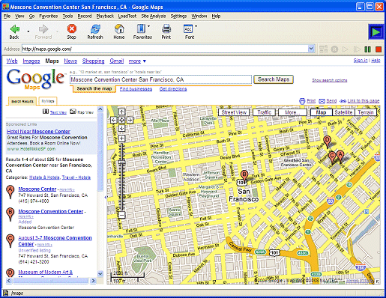The width and height of the screenshot is (386, 298).
Task: Click map marker D on the map
Action: [x=327, y=142]
